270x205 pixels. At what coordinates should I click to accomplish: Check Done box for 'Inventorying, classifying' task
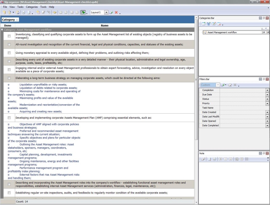(x=9, y=36)
